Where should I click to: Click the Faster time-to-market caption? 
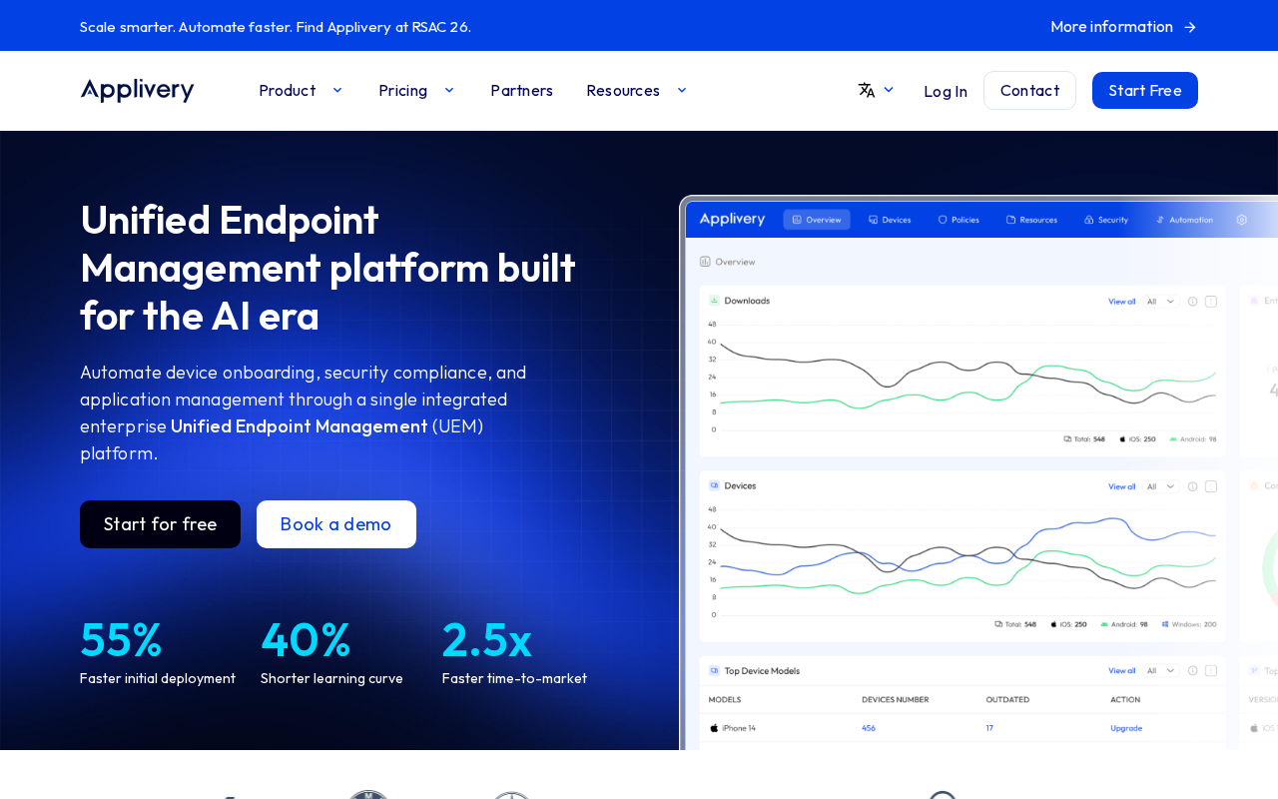click(x=515, y=678)
